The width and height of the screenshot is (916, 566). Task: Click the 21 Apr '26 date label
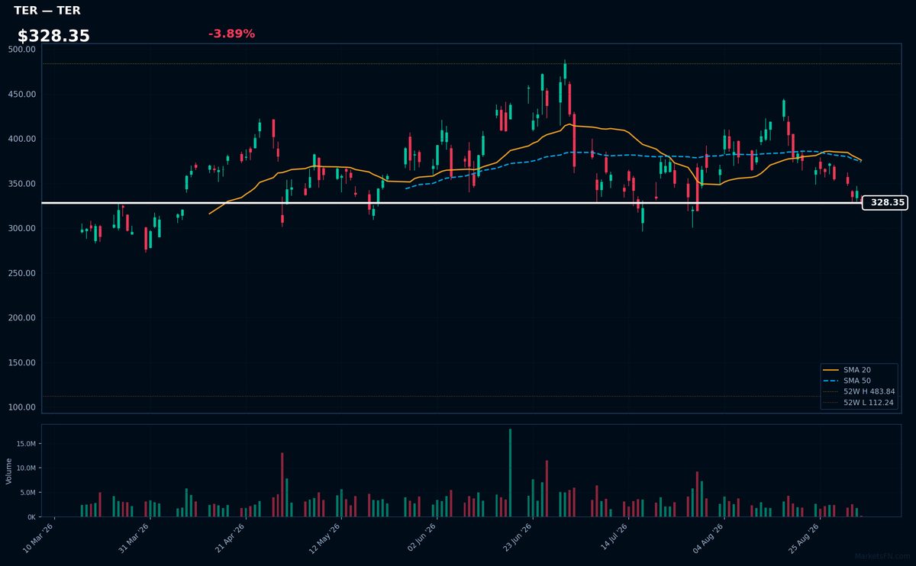click(x=230, y=538)
